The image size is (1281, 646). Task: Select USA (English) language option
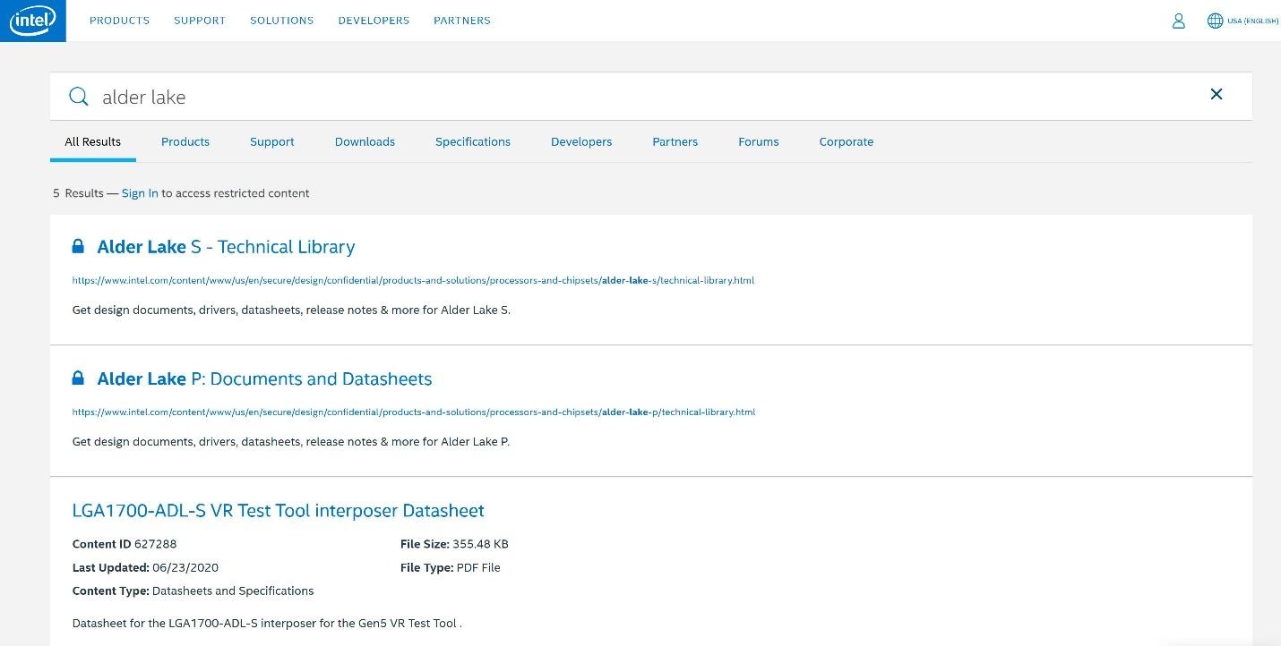1252,21
